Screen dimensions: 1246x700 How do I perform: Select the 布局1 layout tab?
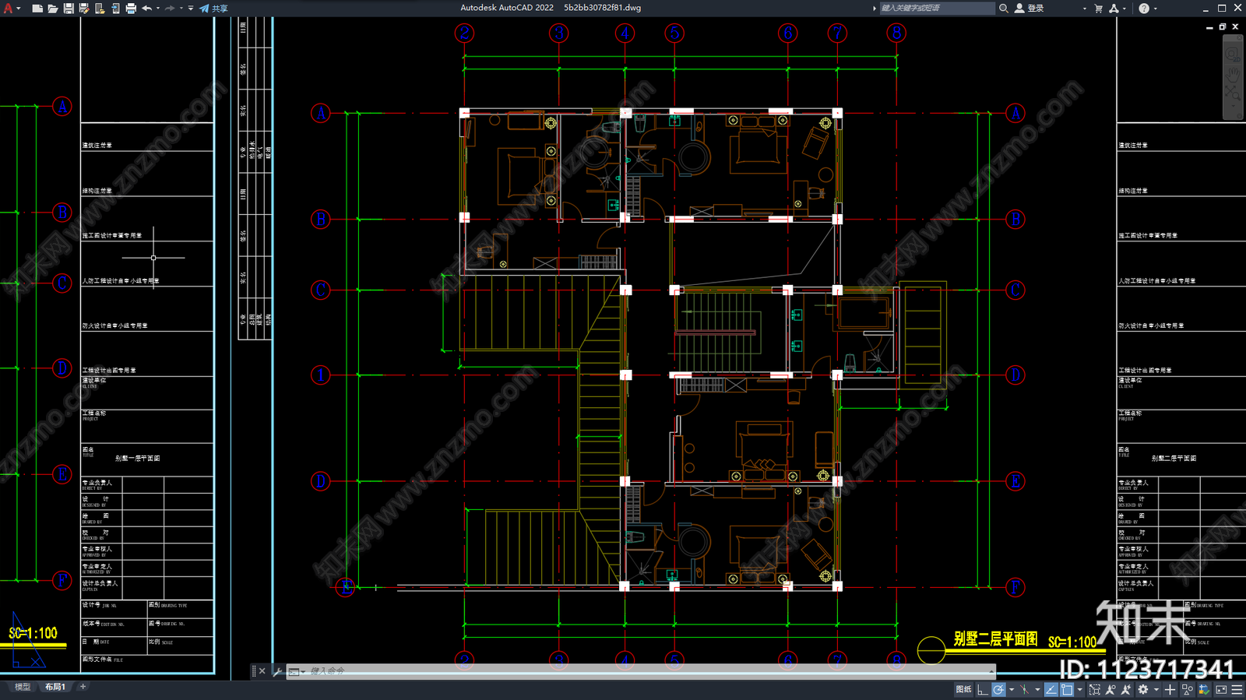[x=55, y=687]
